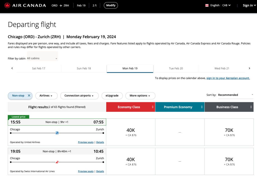Sort by Premium Economy column arrows

(x=202, y=107)
